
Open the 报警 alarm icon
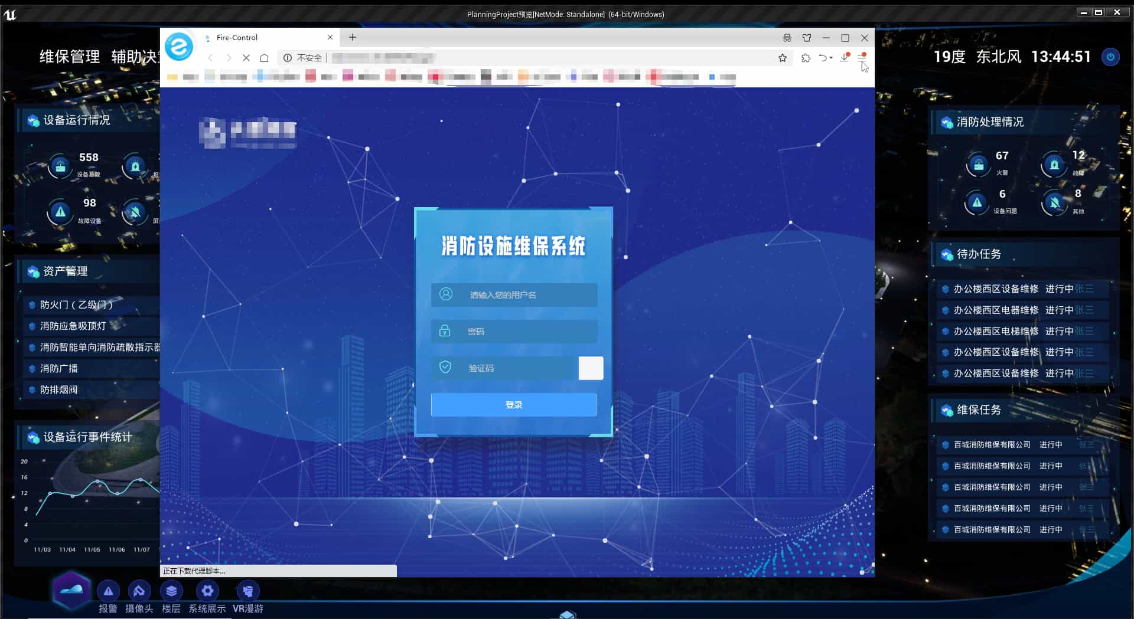[108, 591]
